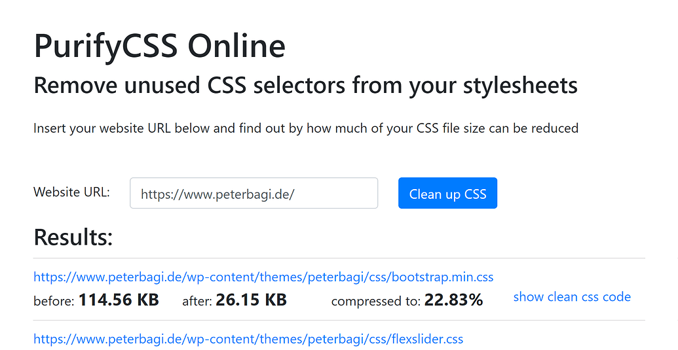Screen dimensions: 678x350
Task: Click the 'compressed to:' label text
Action: [x=375, y=302]
